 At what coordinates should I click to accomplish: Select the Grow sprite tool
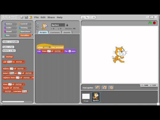pos(90,17)
